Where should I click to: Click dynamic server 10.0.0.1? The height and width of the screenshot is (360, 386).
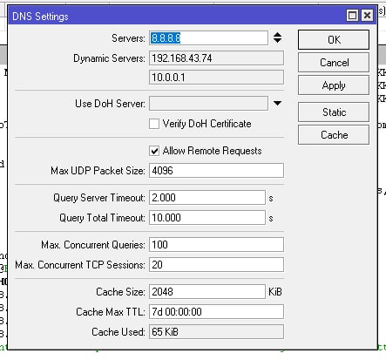[216, 78]
